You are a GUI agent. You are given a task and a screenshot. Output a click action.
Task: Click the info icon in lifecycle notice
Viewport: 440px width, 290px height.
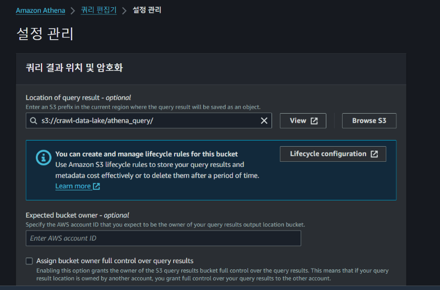click(44, 157)
